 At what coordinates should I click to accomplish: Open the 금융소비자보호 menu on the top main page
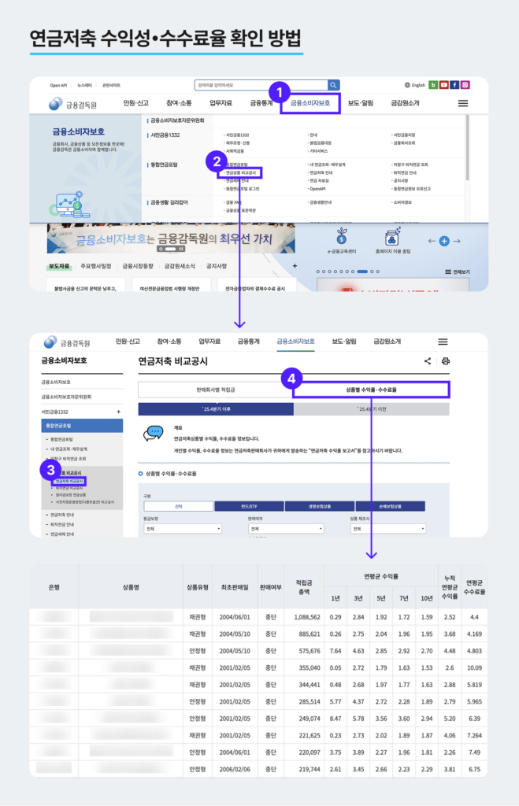click(310, 103)
